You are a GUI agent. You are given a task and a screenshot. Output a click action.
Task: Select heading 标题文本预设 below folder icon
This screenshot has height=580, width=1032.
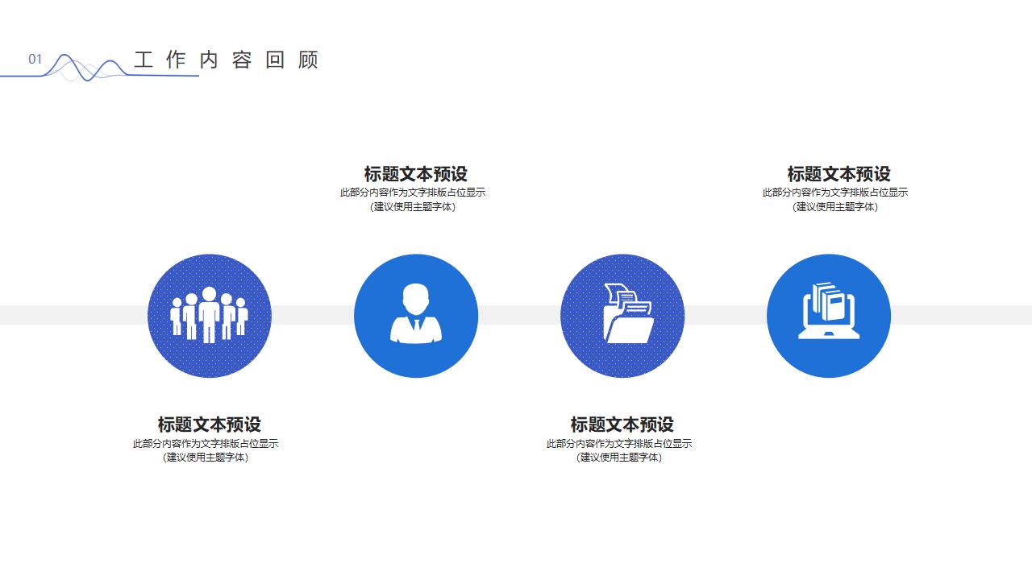622,425
